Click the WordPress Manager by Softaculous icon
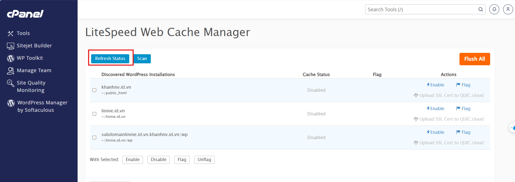 tap(11, 103)
